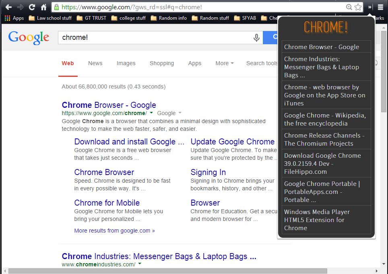Select Windows Media Player HTML5 Extension entry
The height and width of the screenshot is (274, 388).
(x=326, y=220)
